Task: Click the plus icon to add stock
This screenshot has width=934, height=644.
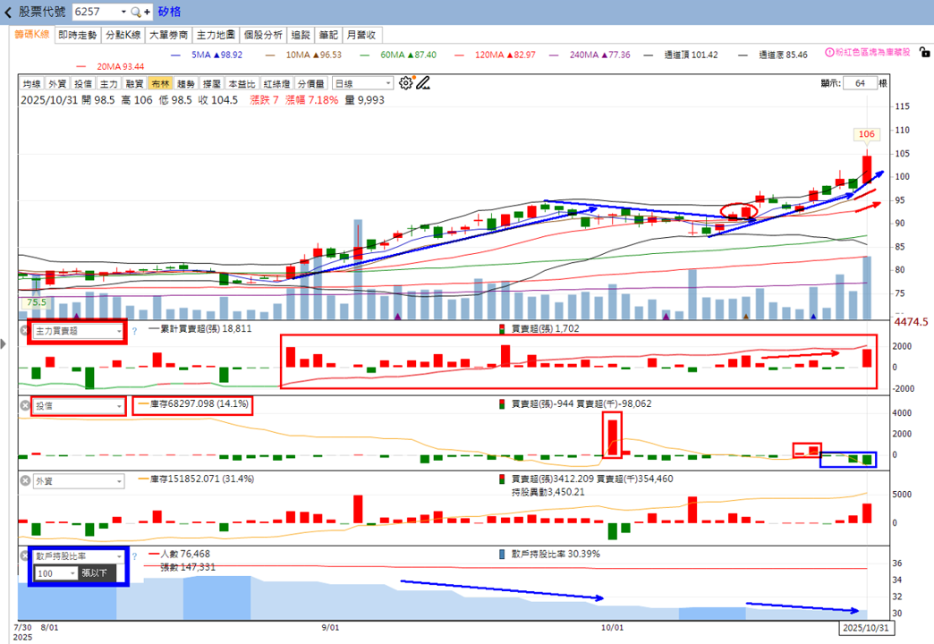Action: coord(147,12)
